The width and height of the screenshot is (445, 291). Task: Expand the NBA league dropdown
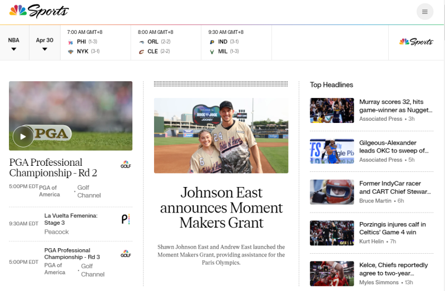[14, 44]
